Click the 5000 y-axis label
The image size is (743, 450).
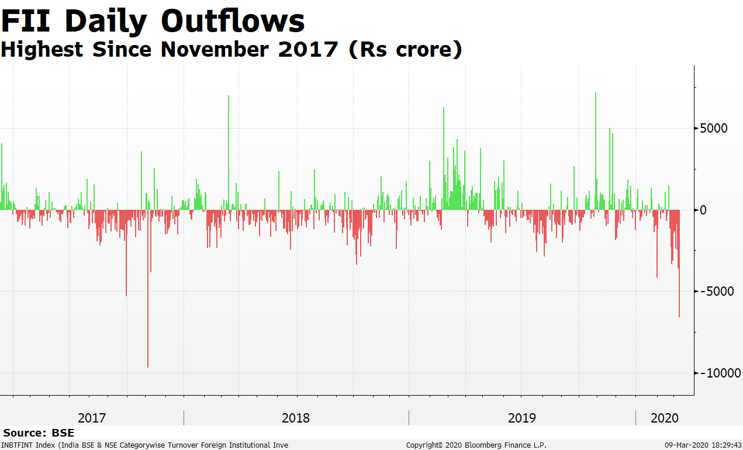point(714,128)
